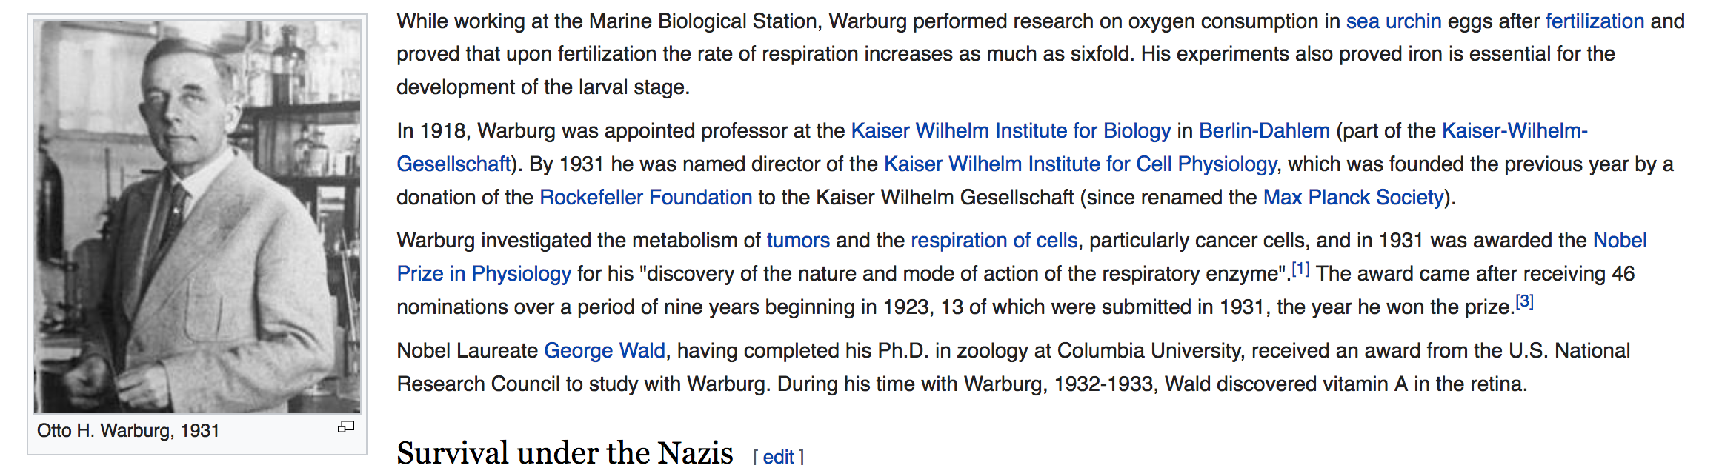
Task: Click the Survival under the Nazis heading
Action: point(565,452)
